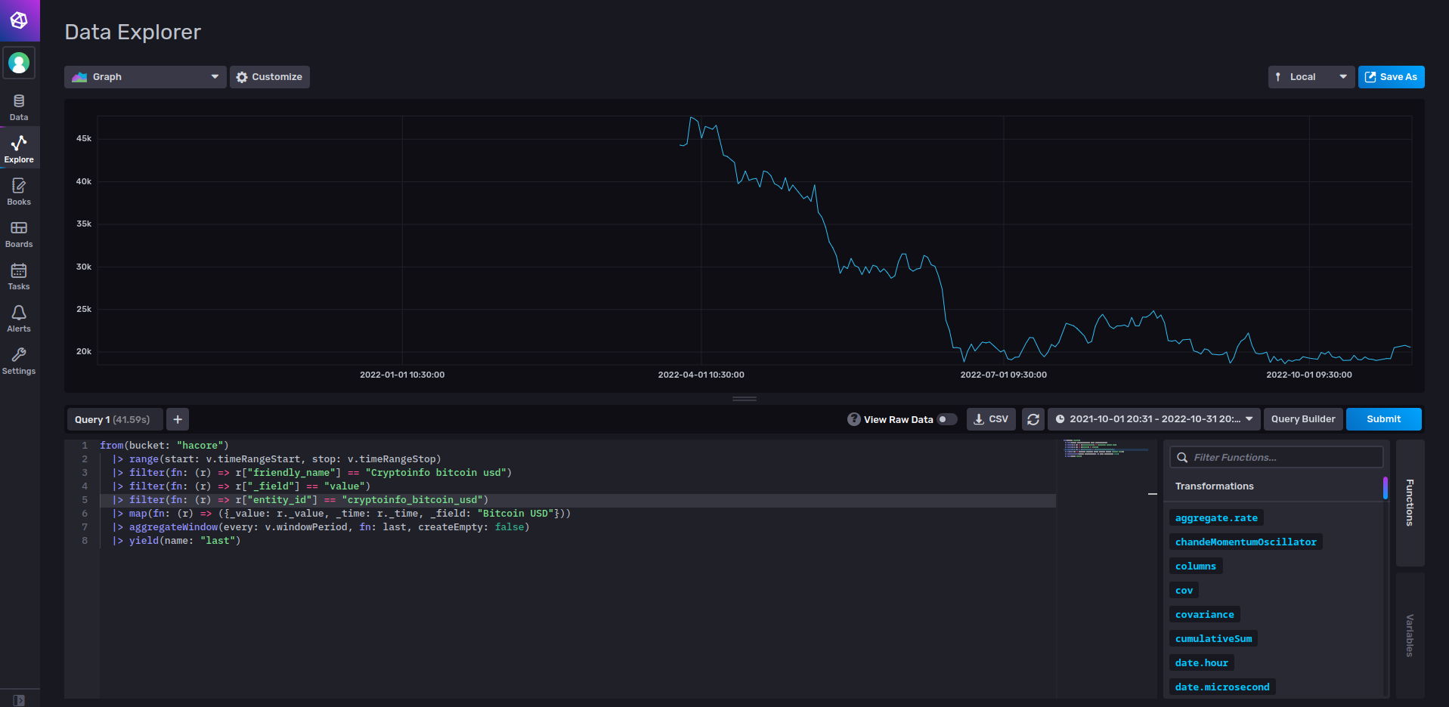Open the Graph visualization type dropdown
The height and width of the screenshot is (707, 1449).
[x=145, y=77]
